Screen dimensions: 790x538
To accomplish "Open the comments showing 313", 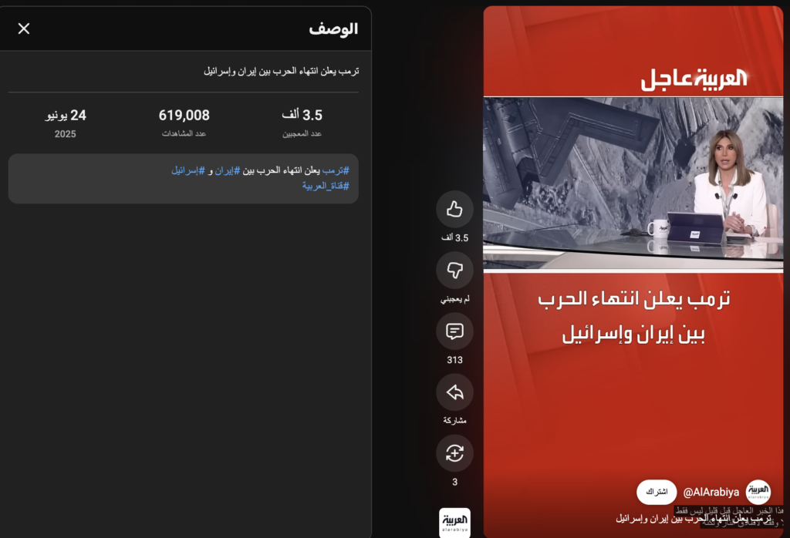I will tap(454, 331).
